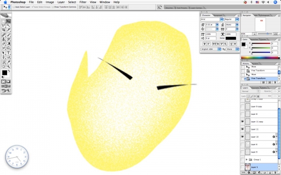Switch foreground and background colors
The height and width of the screenshot is (175, 281).
(9, 71)
